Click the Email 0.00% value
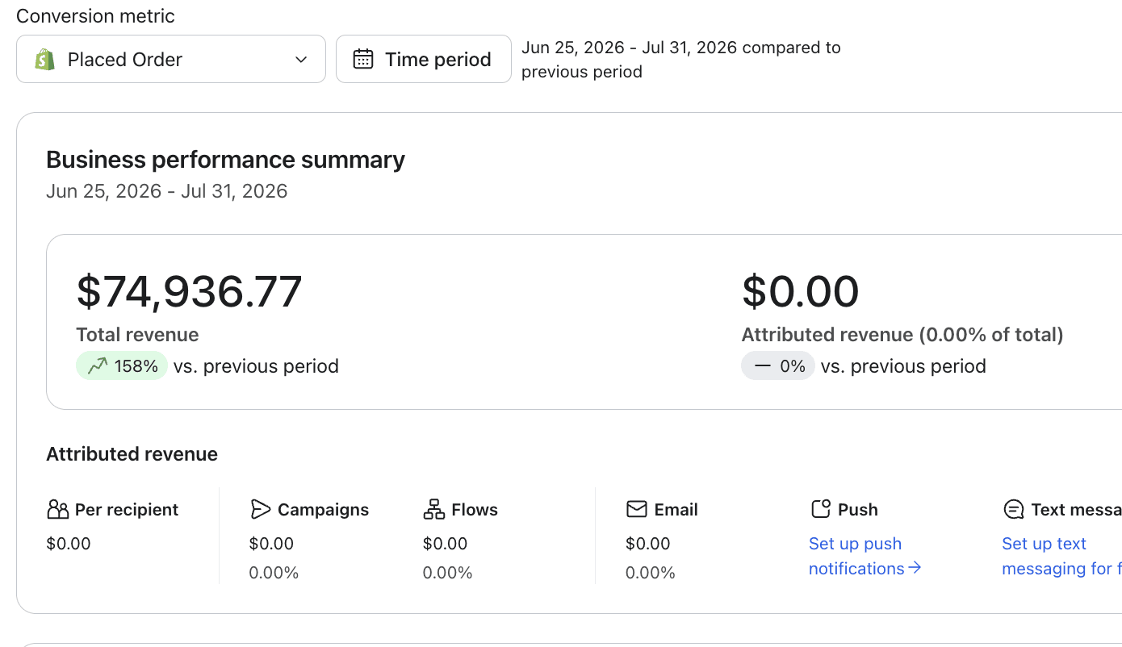 [650, 573]
